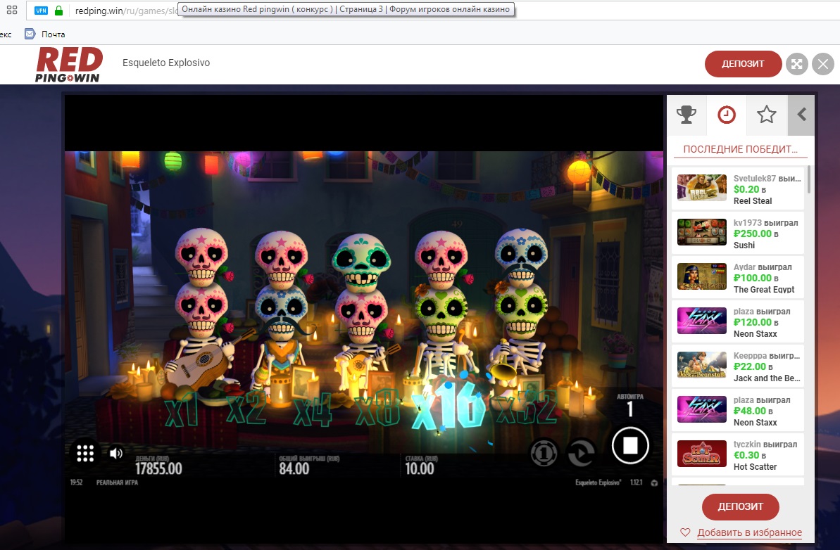840x550 pixels.
Task: Click The Great Egypt game title
Action: pos(764,290)
